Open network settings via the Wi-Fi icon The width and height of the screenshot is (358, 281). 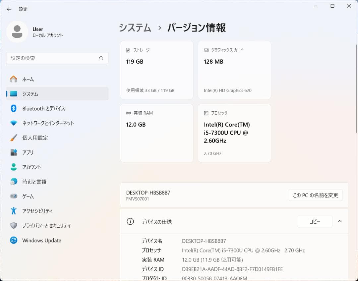[13, 123]
